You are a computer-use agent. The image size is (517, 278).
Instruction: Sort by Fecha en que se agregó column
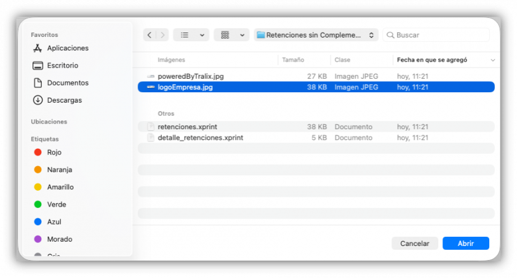coord(432,60)
